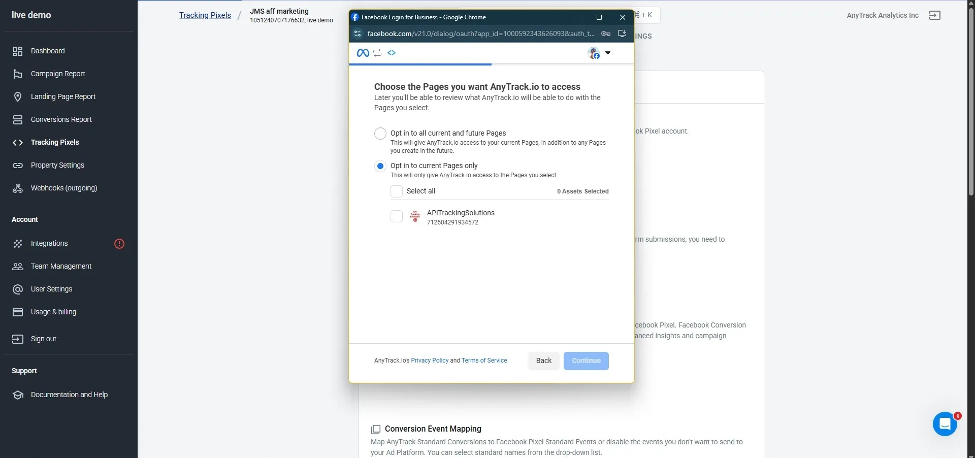
Task: Select Opt in to current Pages only
Action: pos(380,166)
